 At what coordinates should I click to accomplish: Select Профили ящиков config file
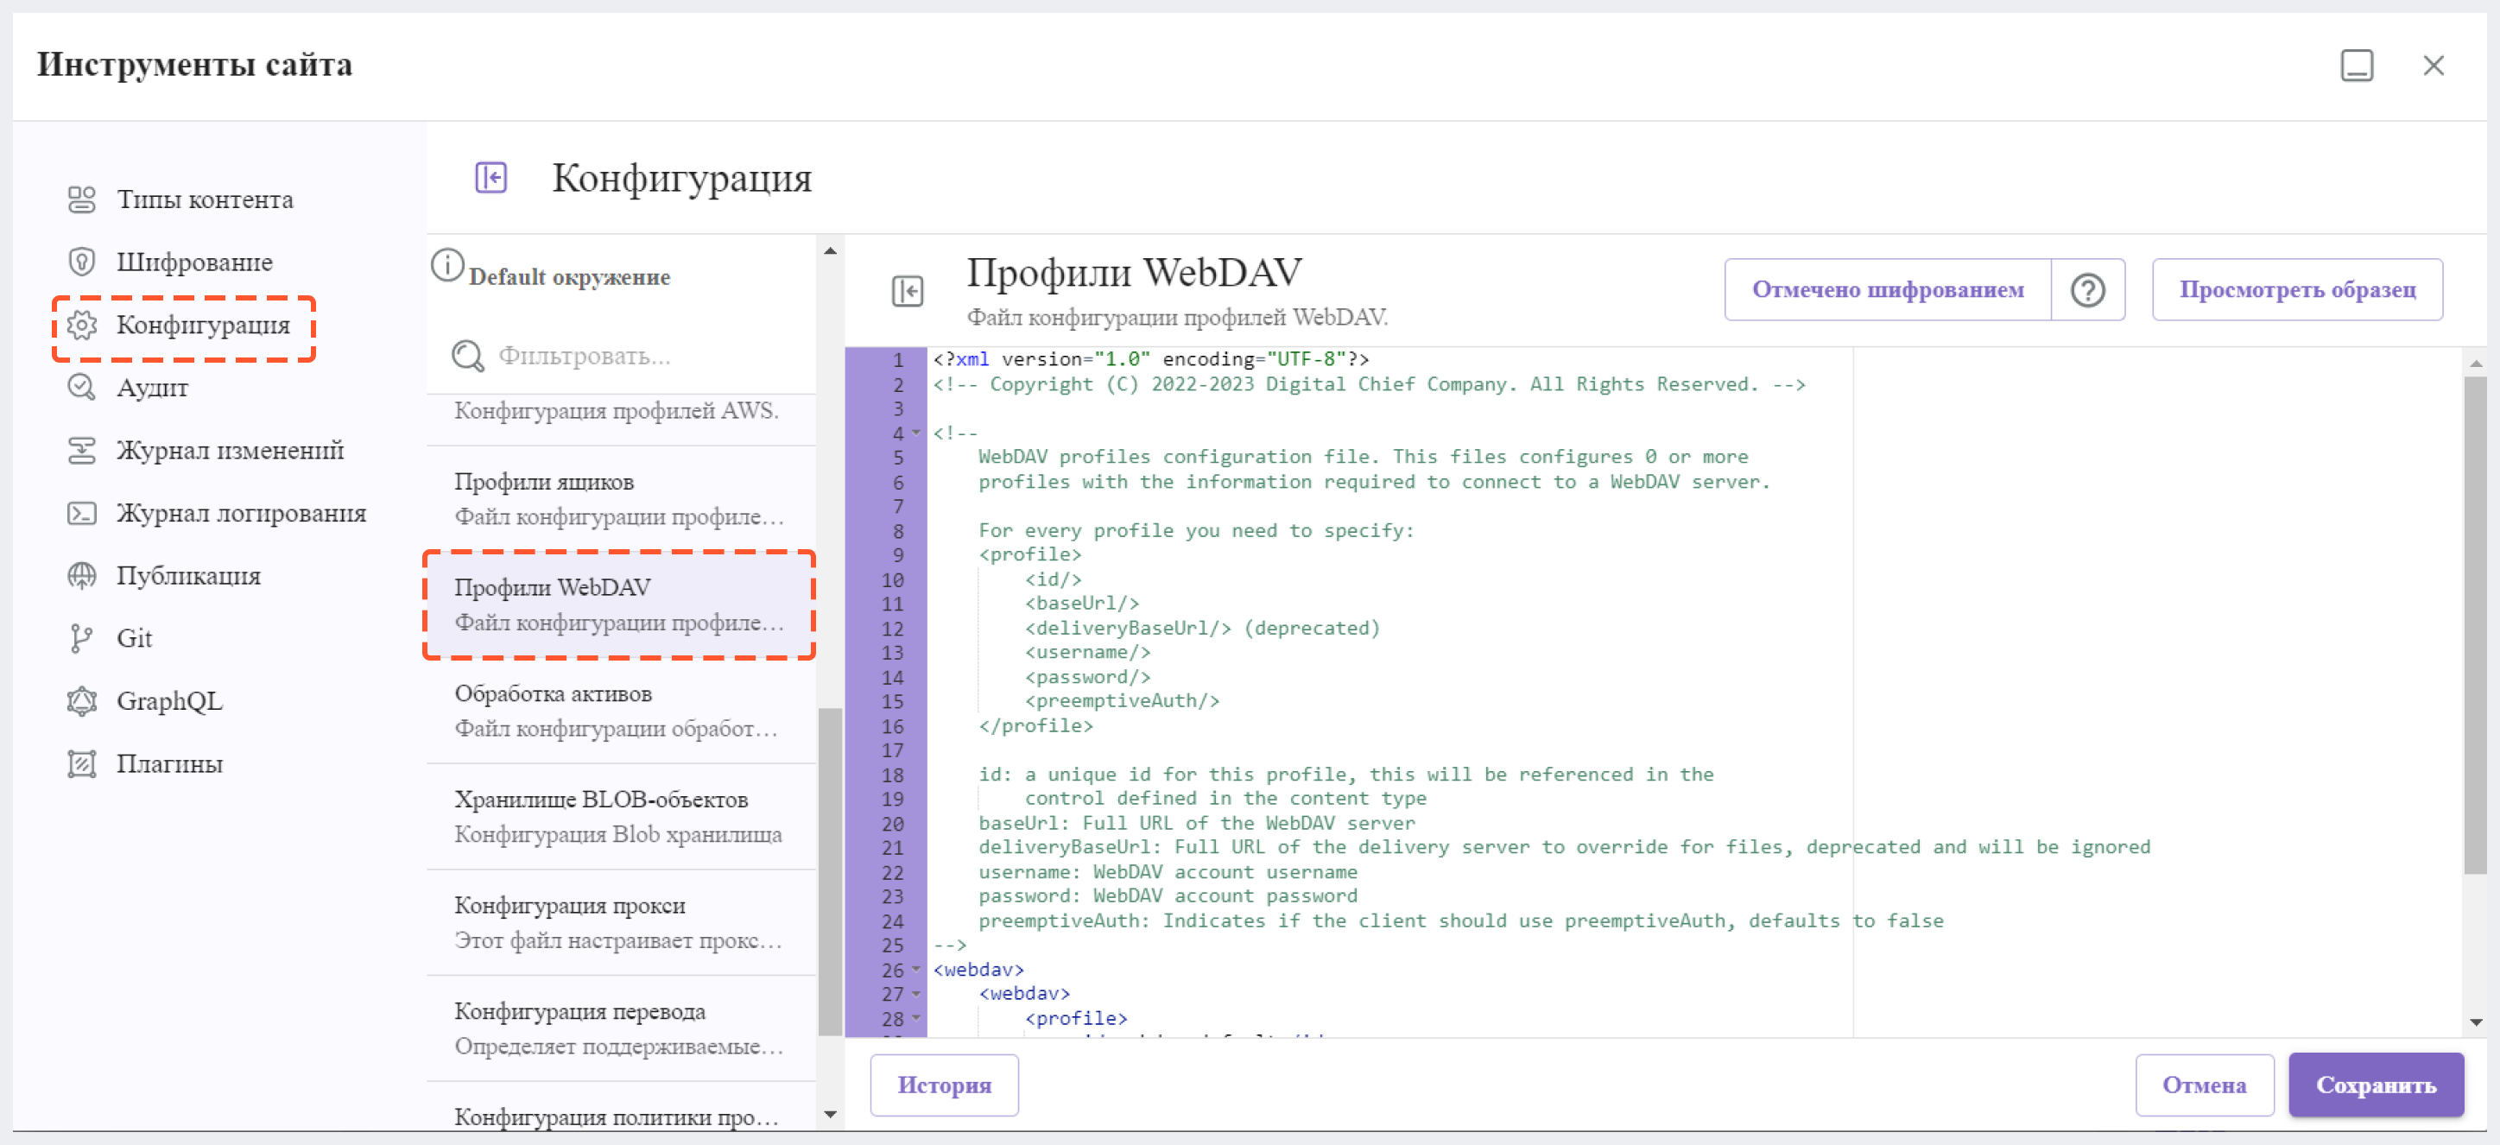(621, 500)
